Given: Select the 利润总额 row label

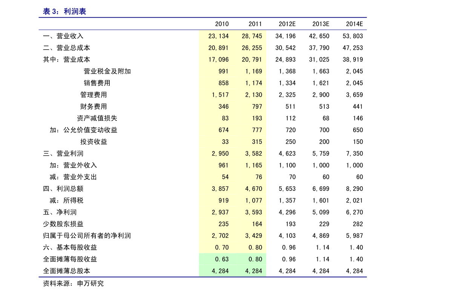Looking at the screenshot, I should click(x=63, y=189).
